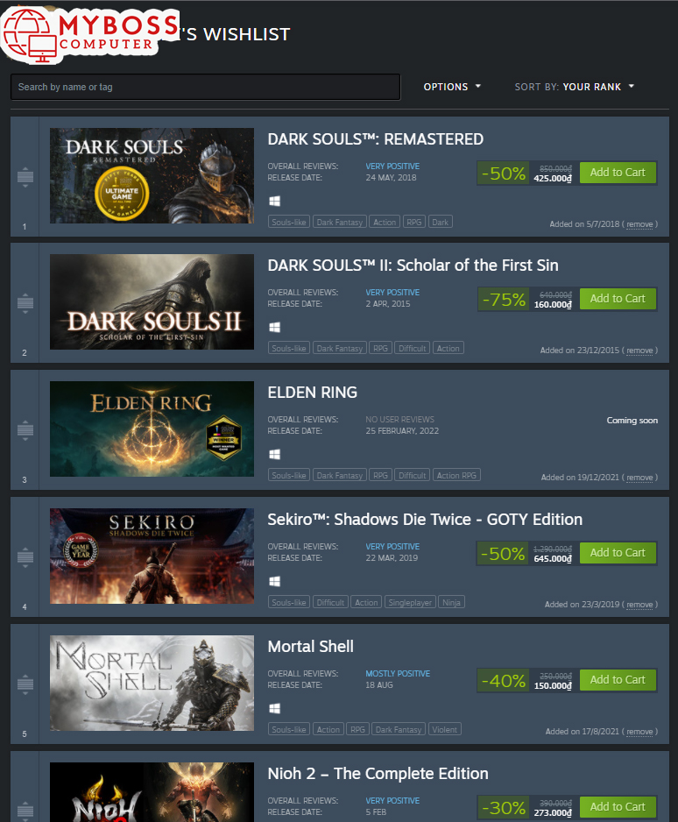Open the Dark Souls II capsule thumbnail

click(x=152, y=302)
